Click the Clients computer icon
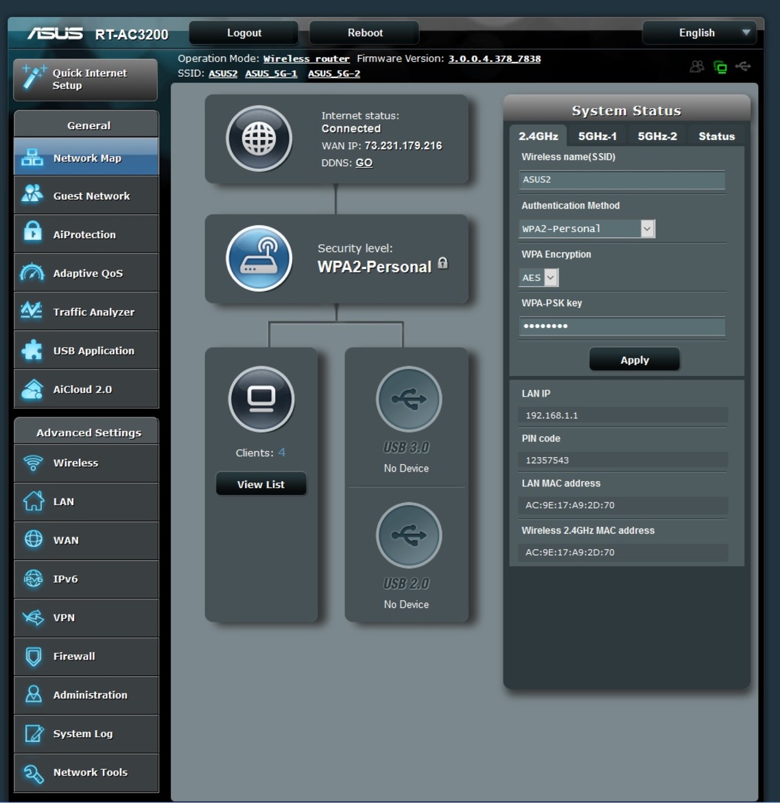 (261, 399)
